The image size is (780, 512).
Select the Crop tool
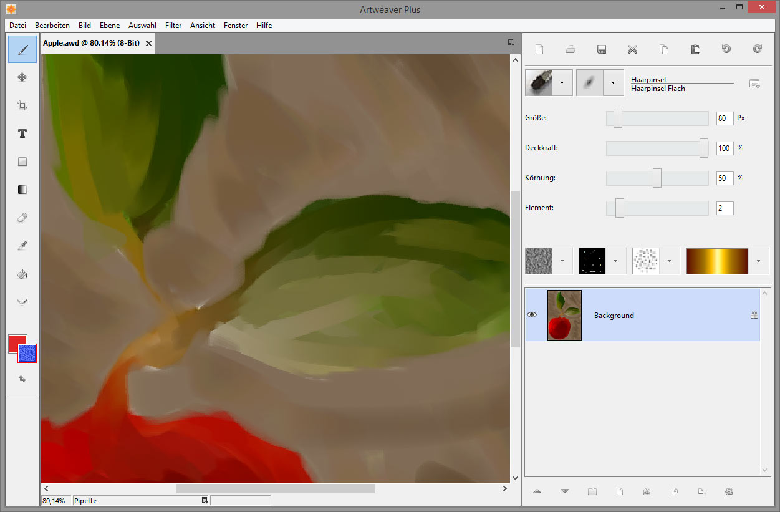coord(22,105)
